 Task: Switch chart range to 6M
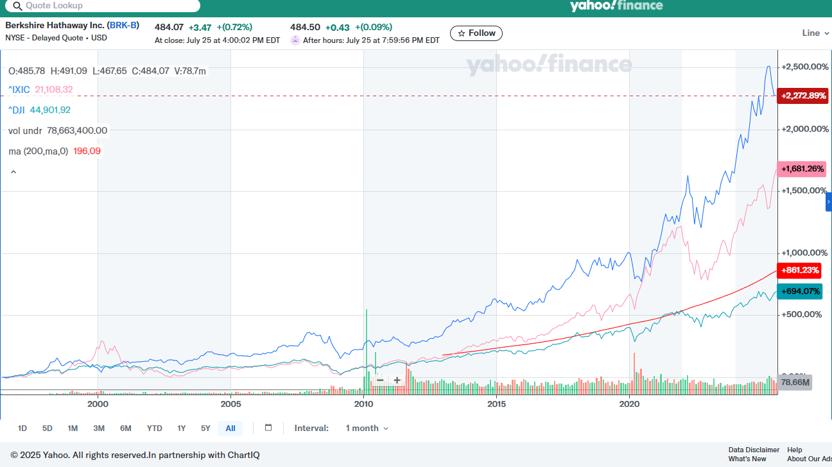tap(125, 429)
